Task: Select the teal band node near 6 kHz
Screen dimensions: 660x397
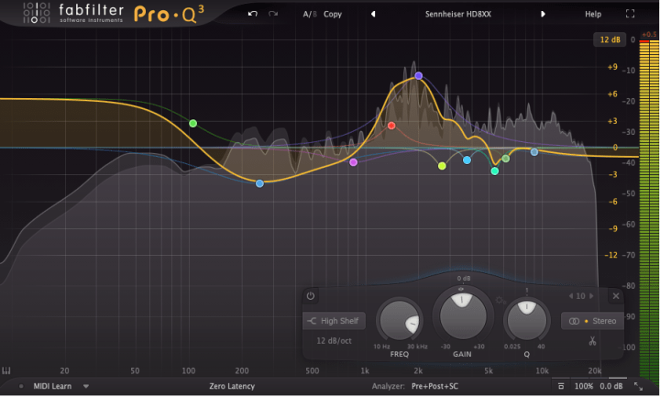Action: (495, 171)
